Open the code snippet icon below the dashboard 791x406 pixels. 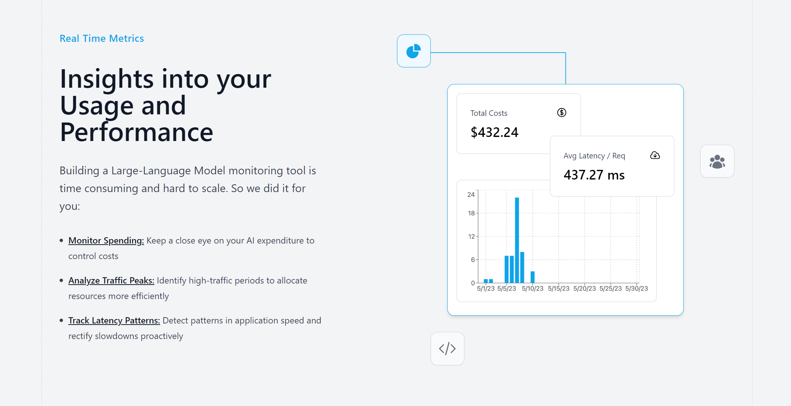pyautogui.click(x=447, y=349)
